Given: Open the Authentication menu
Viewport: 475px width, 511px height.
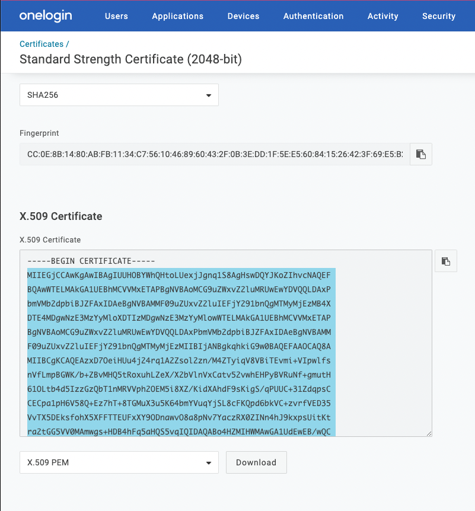Looking at the screenshot, I should (313, 16).
